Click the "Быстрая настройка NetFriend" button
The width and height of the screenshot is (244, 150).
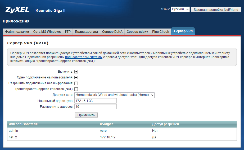pos(216,10)
